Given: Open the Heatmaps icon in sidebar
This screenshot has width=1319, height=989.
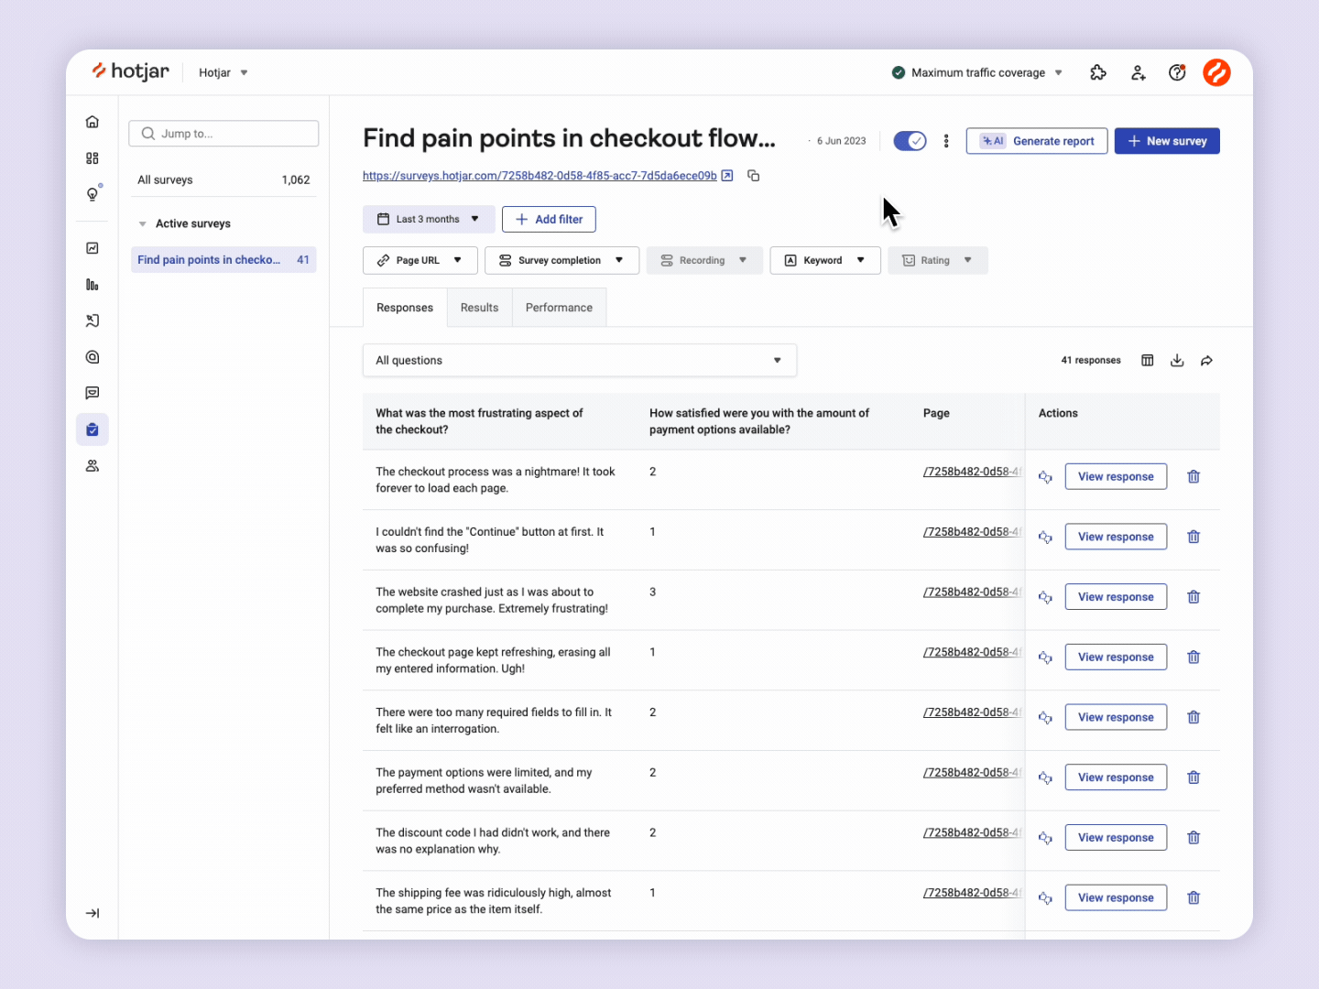Looking at the screenshot, I should tap(93, 321).
